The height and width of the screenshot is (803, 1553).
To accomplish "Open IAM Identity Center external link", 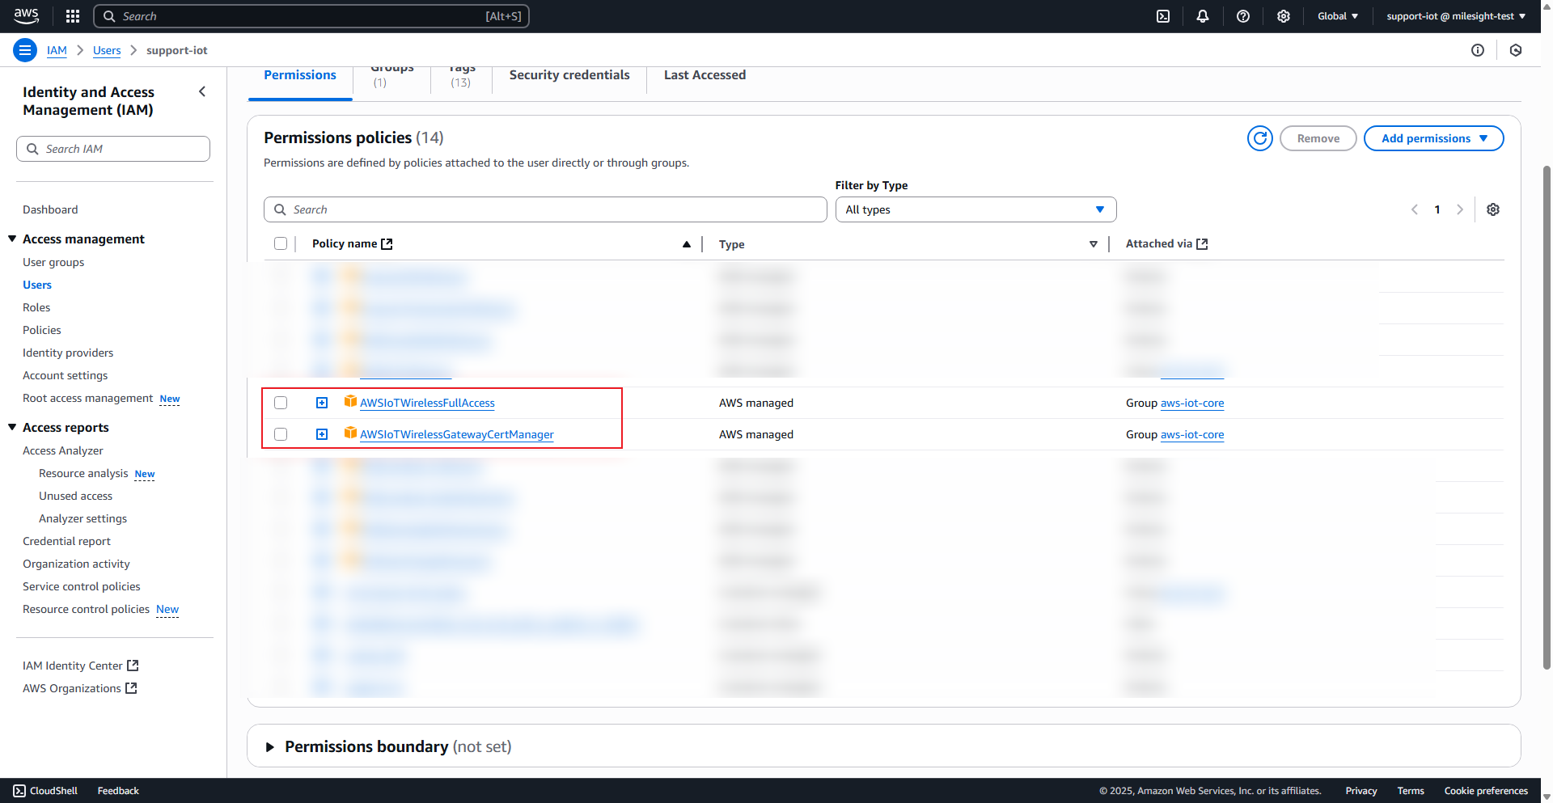I will click(81, 666).
